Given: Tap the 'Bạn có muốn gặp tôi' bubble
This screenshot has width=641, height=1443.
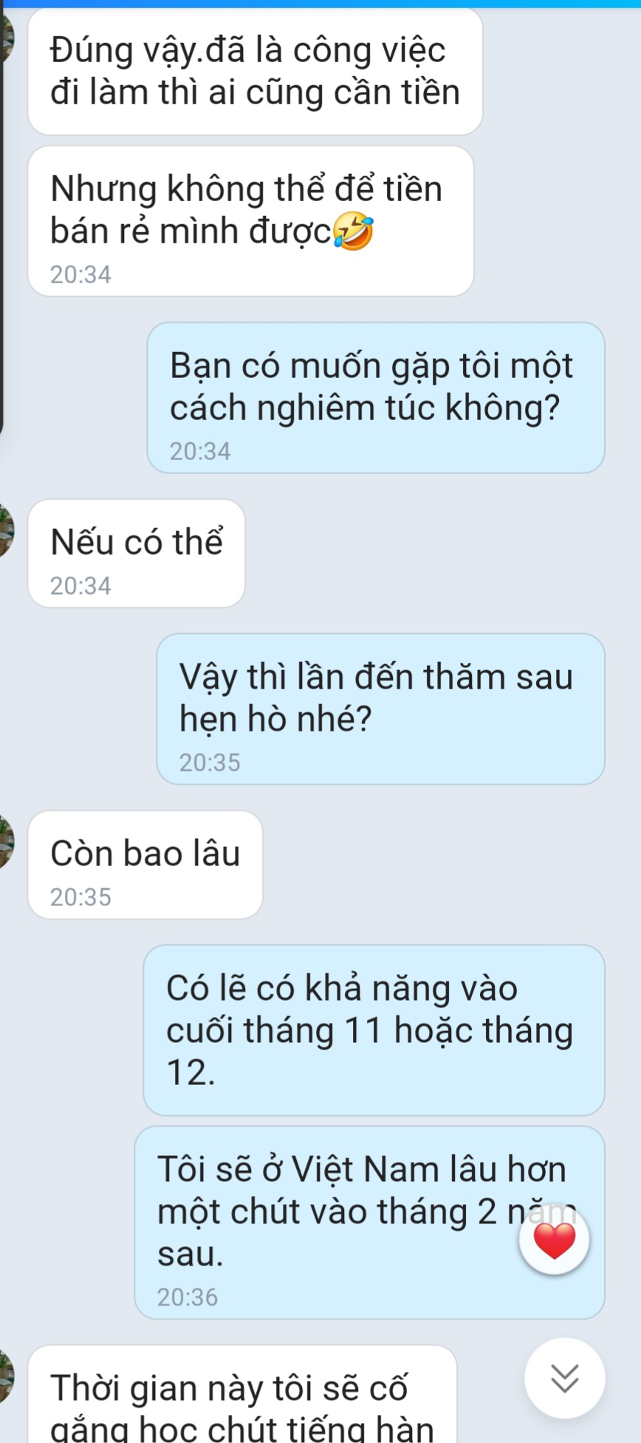Looking at the screenshot, I should pos(376,397).
